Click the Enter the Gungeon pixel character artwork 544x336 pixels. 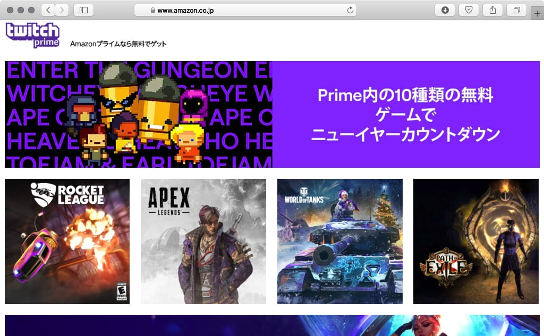138,115
